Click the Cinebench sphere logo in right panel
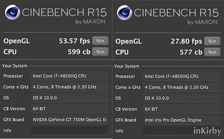This screenshot has height=139, width=224. click(x=125, y=13)
